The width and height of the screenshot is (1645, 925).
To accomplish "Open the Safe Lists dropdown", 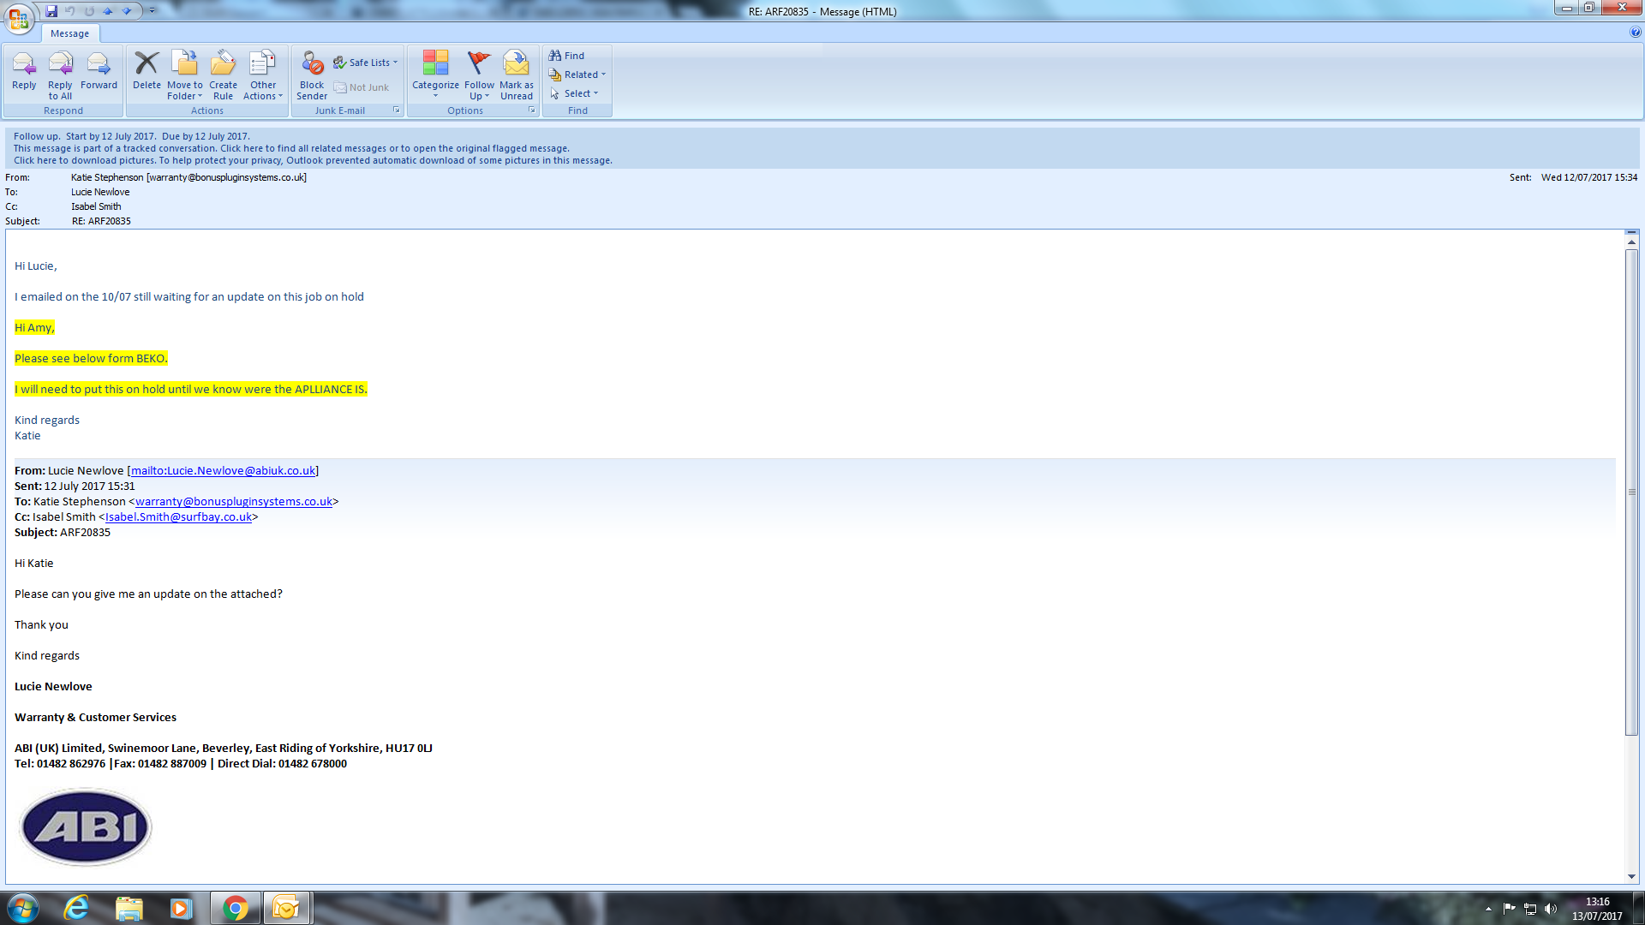I will click(367, 63).
